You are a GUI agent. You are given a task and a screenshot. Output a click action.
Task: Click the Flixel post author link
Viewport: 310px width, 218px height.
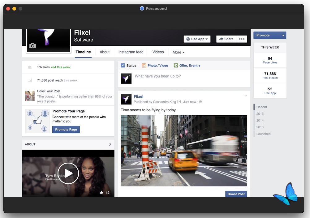coord(138,96)
